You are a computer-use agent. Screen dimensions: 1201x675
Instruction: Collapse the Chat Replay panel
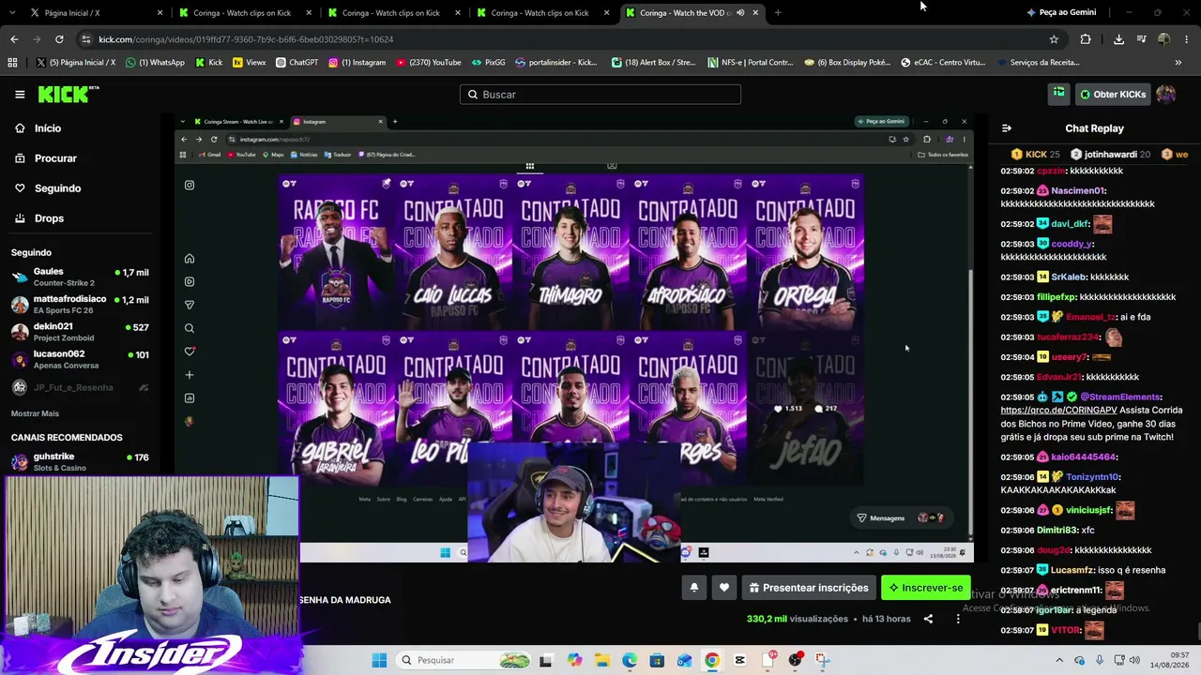pyautogui.click(x=1007, y=128)
